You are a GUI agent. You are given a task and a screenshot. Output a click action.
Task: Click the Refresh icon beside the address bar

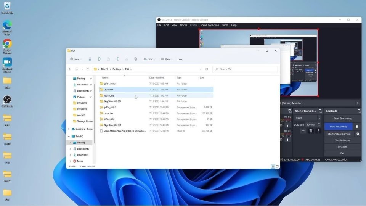pos(207,69)
